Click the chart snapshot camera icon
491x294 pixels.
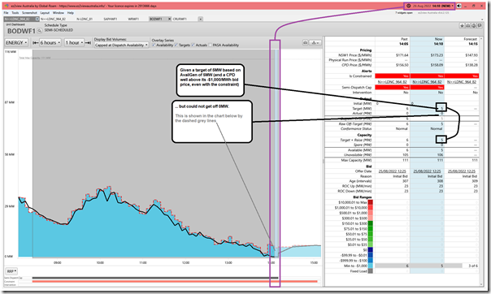[x=306, y=42]
